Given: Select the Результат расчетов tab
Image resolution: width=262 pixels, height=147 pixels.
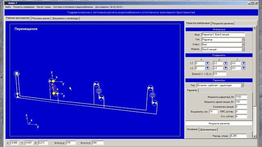Looking at the screenshot, I should [x=223, y=24].
